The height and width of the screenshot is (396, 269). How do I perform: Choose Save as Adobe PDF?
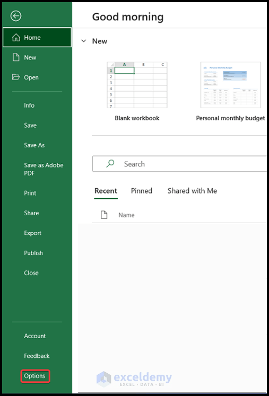pos(44,169)
